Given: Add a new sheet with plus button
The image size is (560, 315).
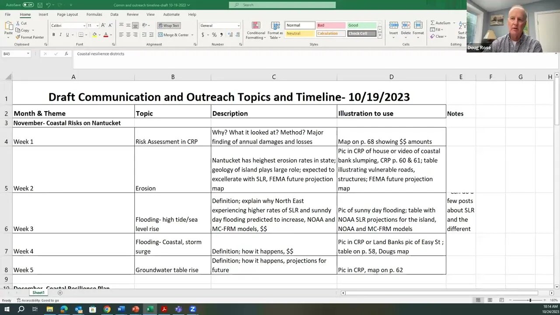Looking at the screenshot, I should (60, 293).
